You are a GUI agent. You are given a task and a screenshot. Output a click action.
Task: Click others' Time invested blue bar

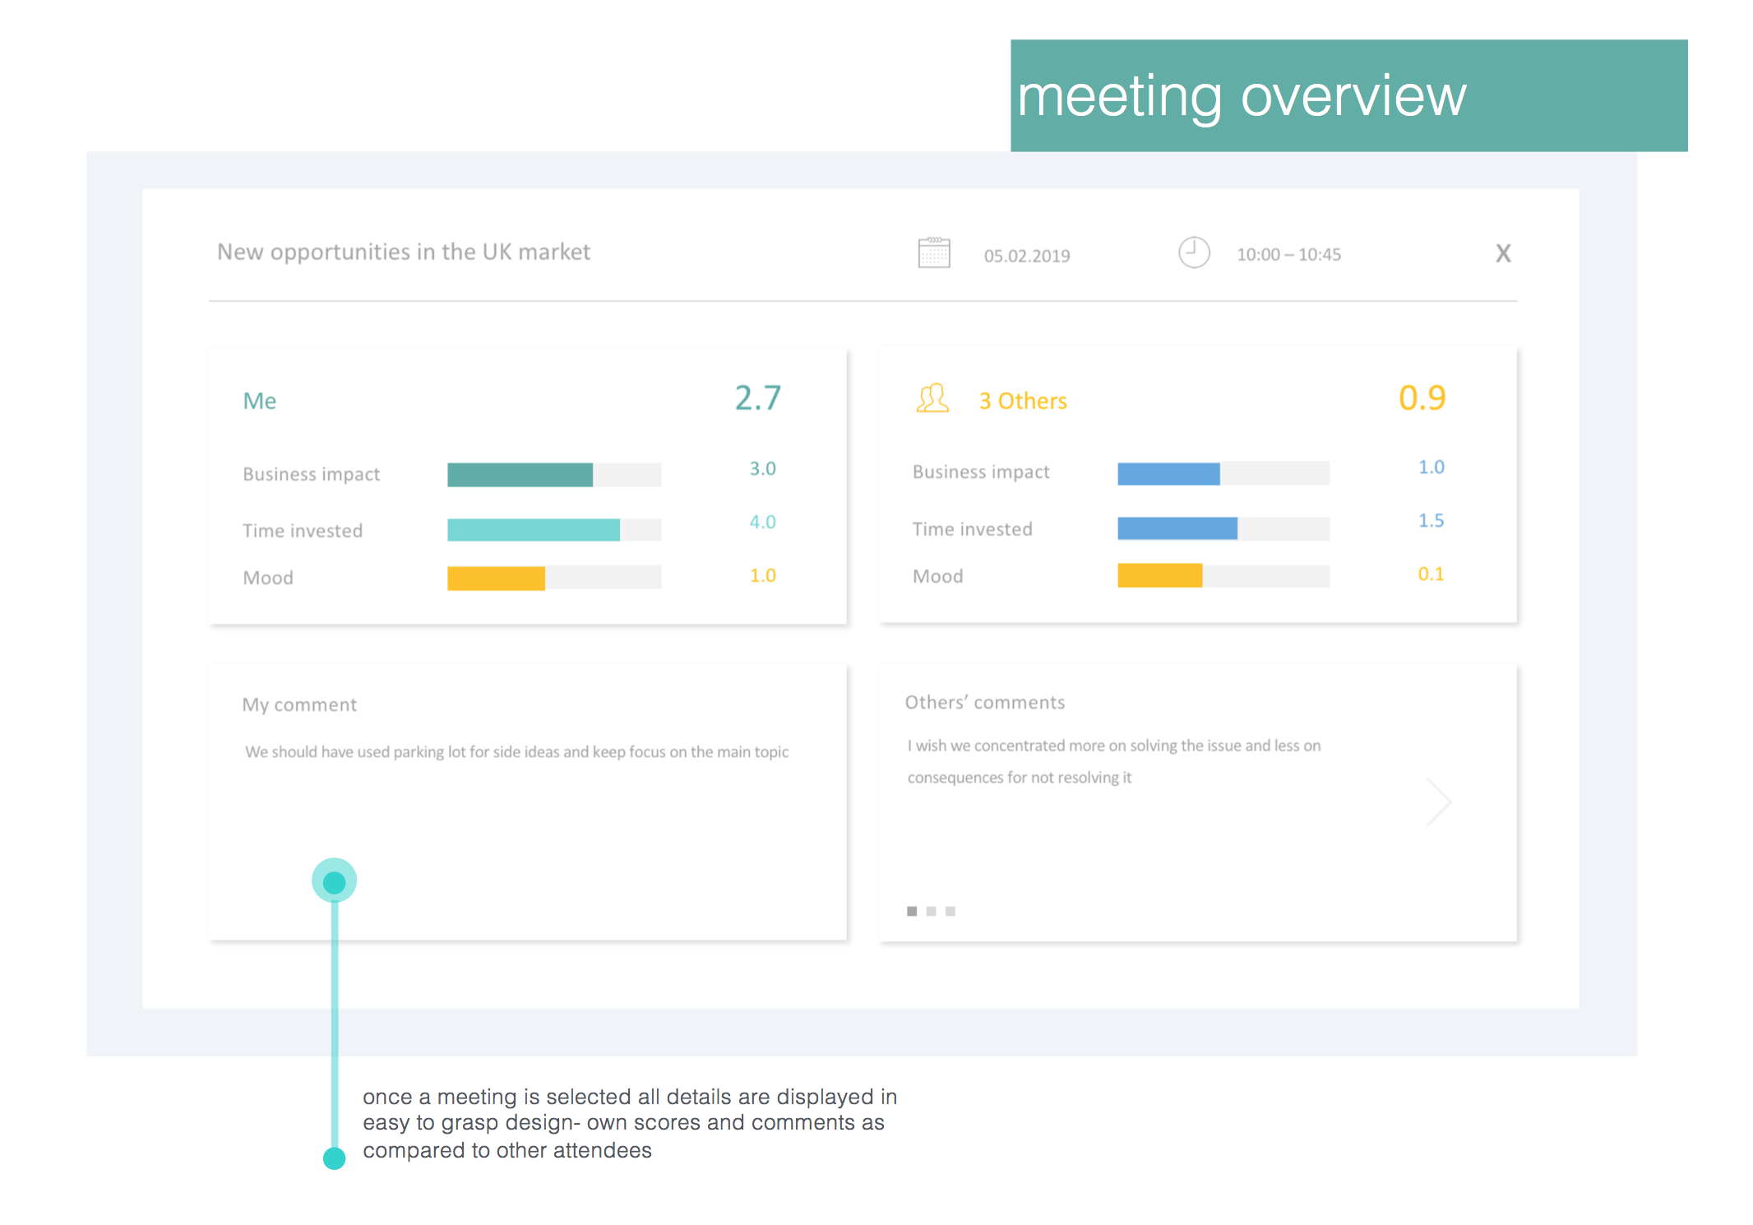[1177, 528]
